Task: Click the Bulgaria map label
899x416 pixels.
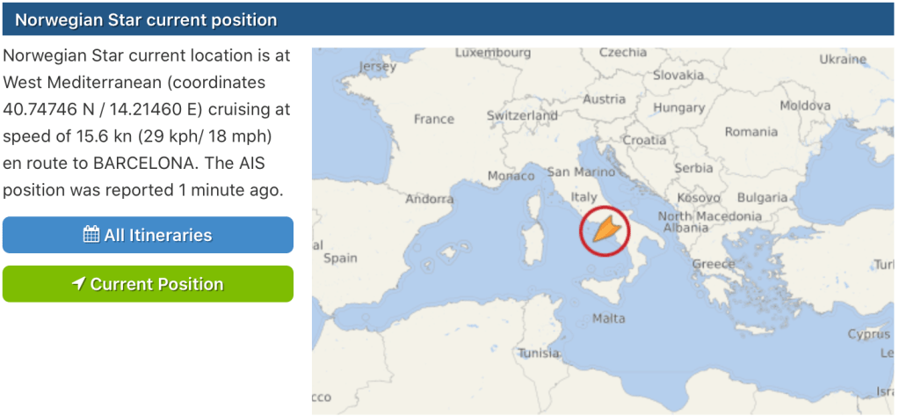Action: 762,197
